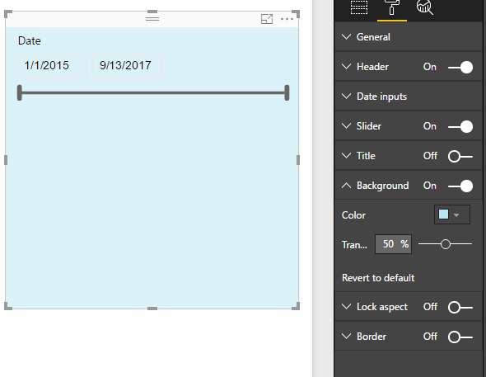Open the More options ellipsis on visual
Screen dimensions: 486x377
click(x=287, y=19)
